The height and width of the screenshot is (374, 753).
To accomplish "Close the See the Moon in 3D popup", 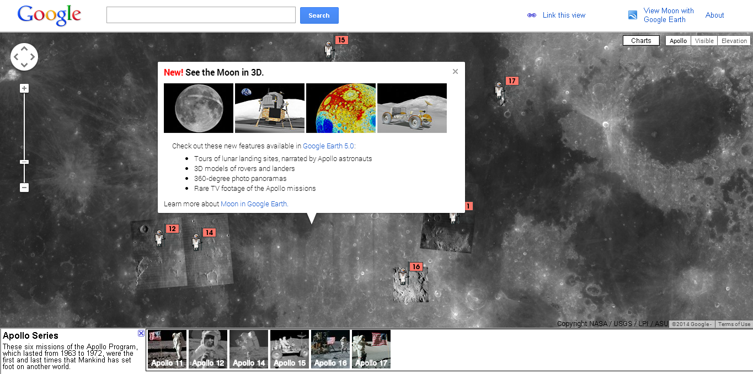I will (455, 71).
